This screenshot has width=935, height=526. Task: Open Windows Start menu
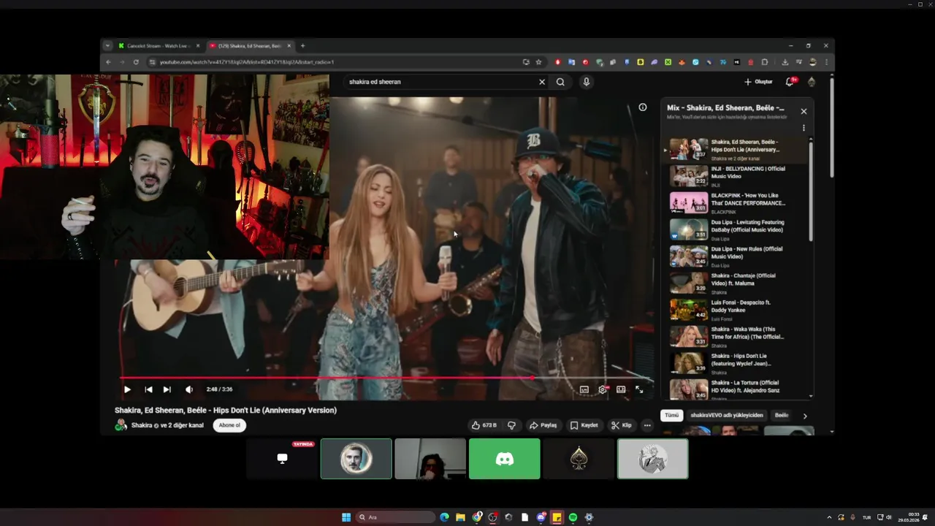click(x=346, y=517)
